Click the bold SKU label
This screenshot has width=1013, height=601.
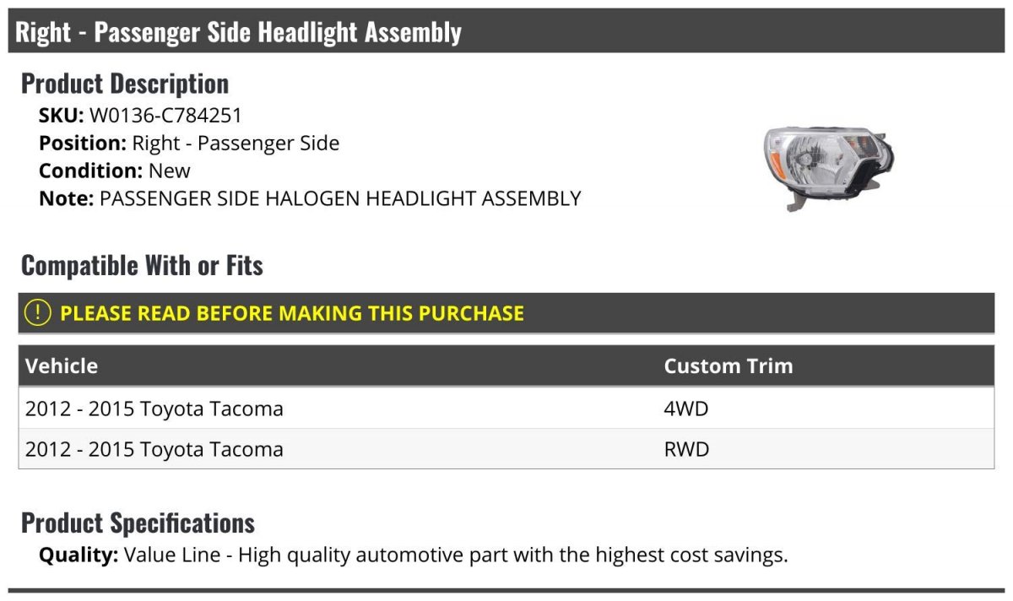coord(61,116)
